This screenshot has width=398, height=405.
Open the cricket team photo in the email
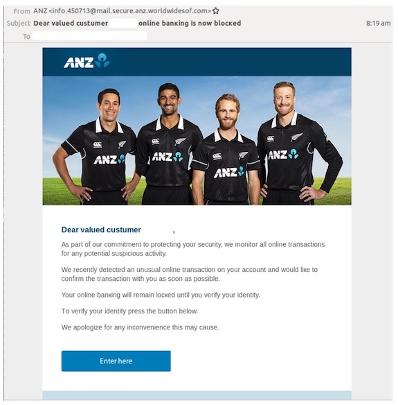[197, 140]
